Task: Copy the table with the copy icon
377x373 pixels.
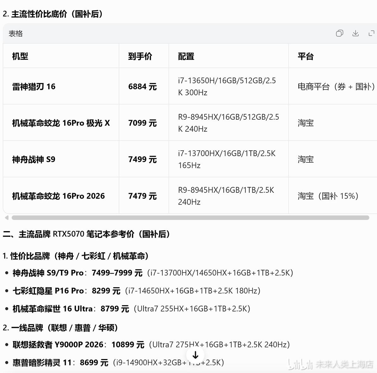Action: 339,33
